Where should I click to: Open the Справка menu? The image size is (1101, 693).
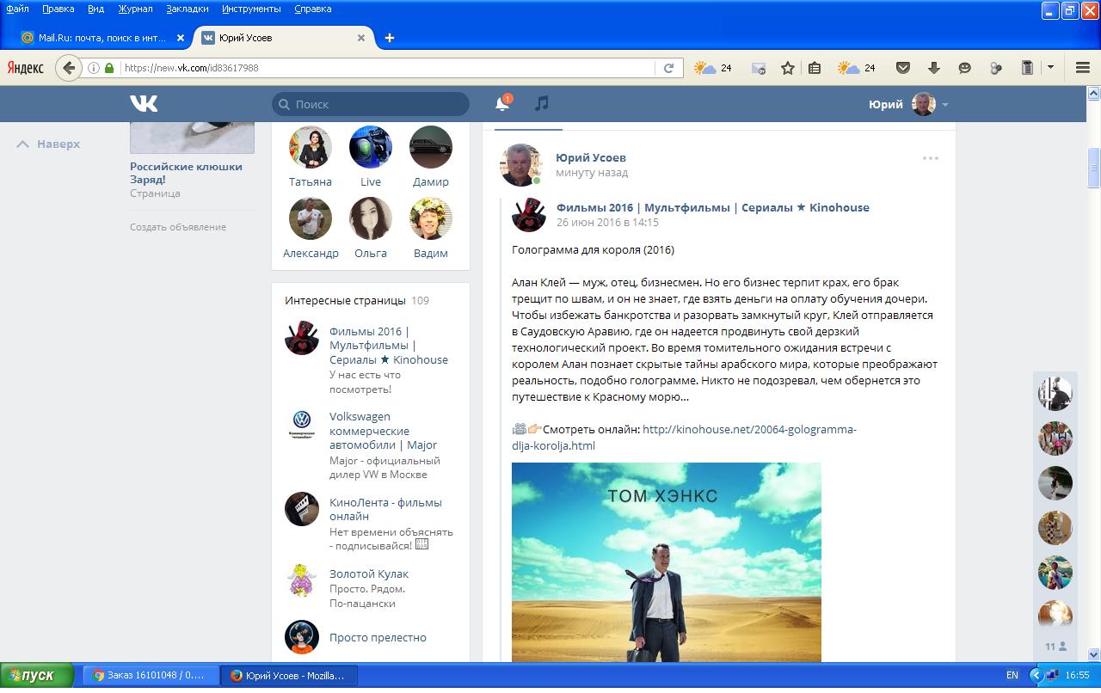tap(312, 9)
